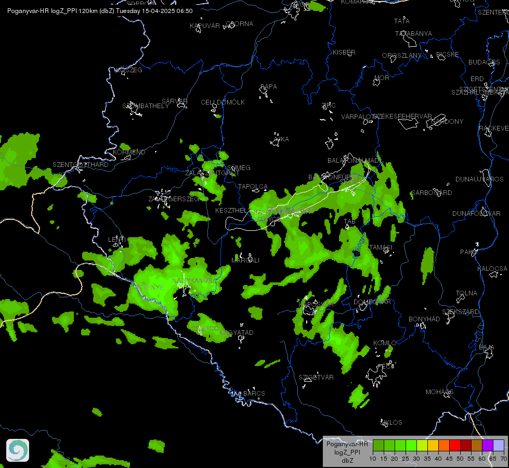
Task: Select the ZALAEGERSZEG city label
Action: click(x=174, y=199)
